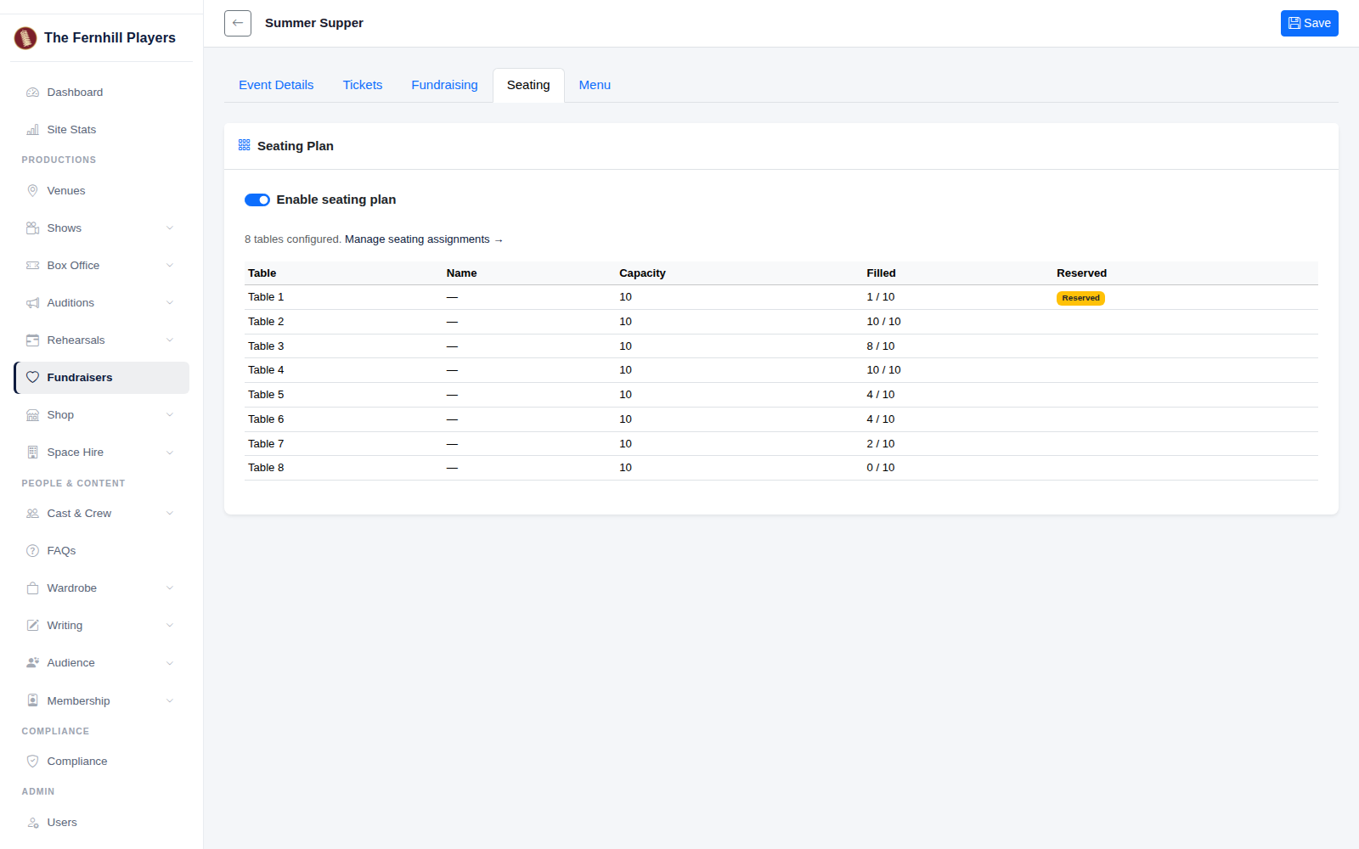Select the Seating tab

[528, 85]
